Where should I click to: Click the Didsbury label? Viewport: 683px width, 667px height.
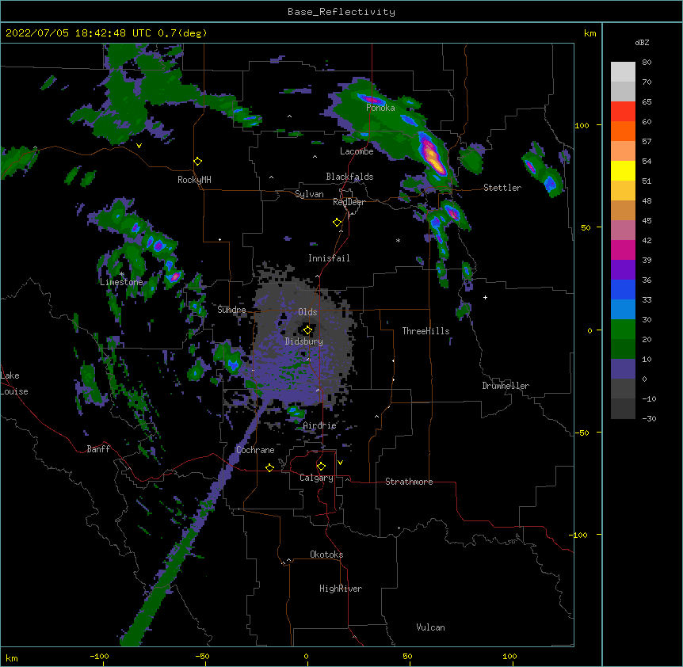[304, 341]
